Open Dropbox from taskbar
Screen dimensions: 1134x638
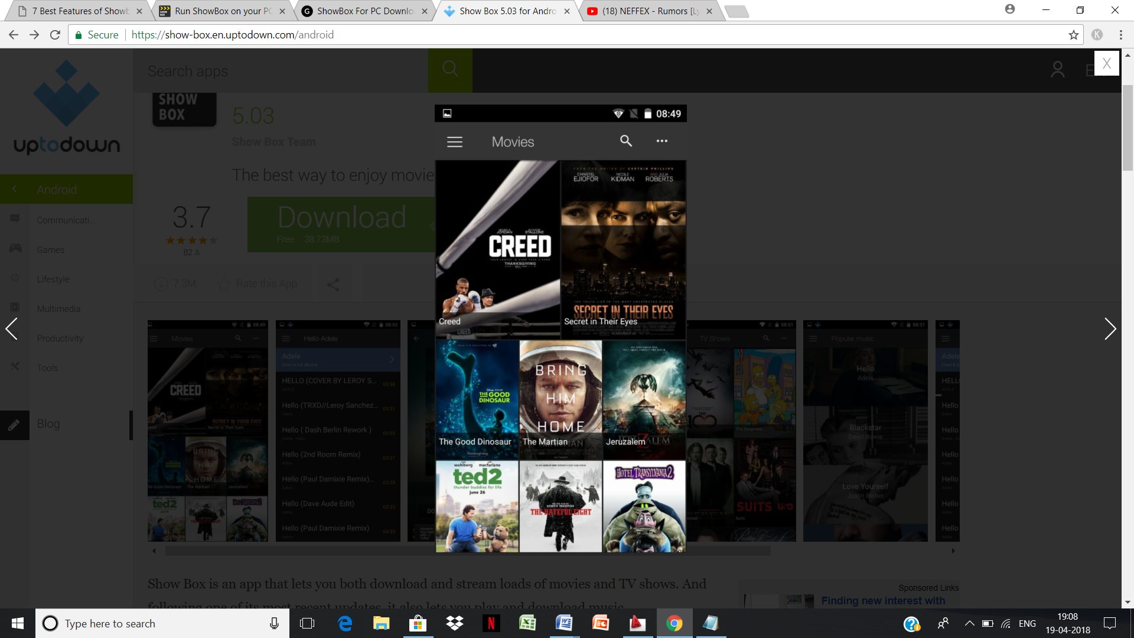[x=454, y=623]
